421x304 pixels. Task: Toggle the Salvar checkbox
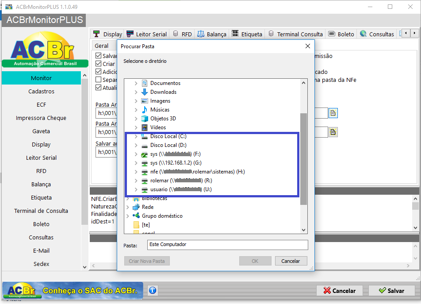[99, 56]
